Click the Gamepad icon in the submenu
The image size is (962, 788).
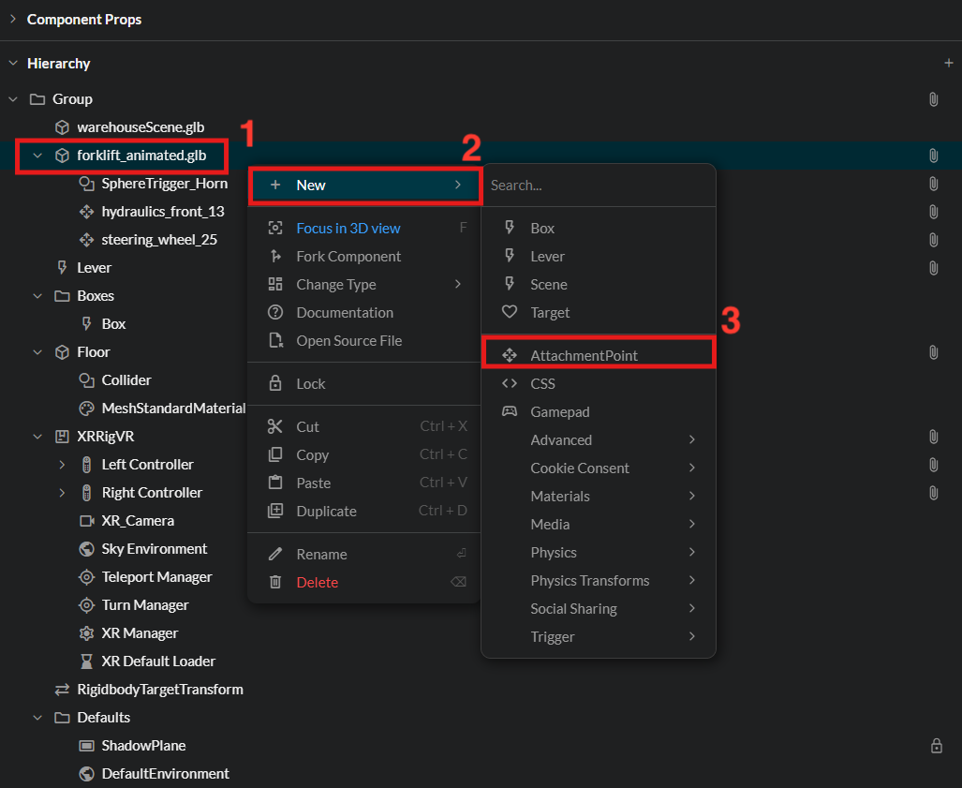(x=511, y=411)
